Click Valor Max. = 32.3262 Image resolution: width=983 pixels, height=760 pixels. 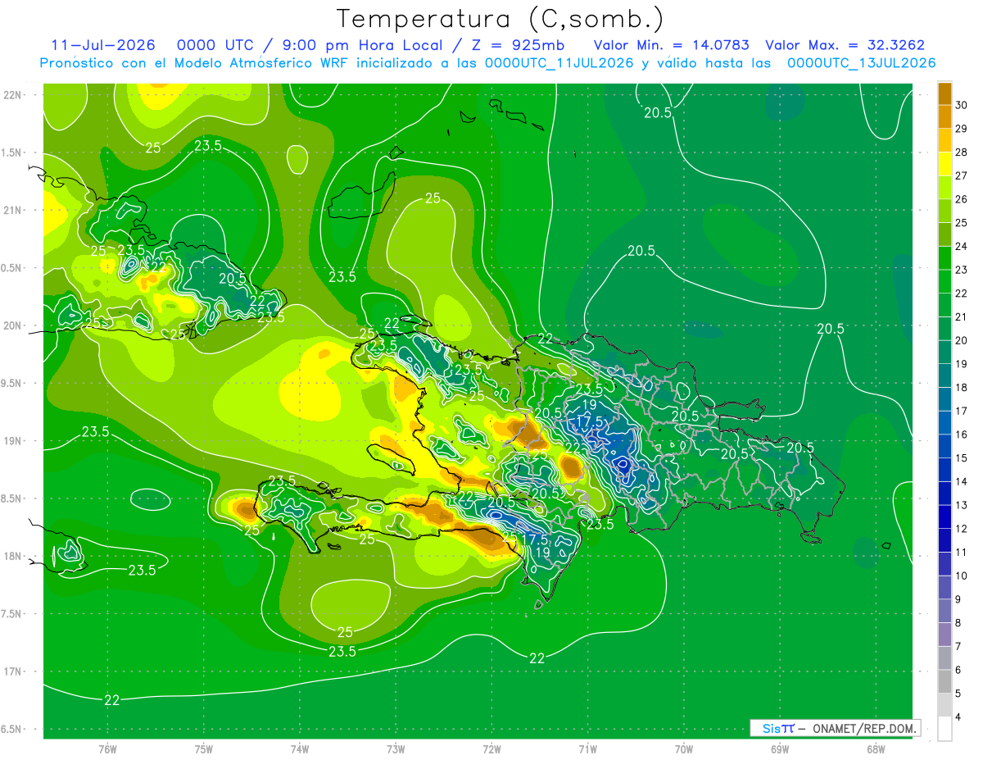tap(845, 45)
